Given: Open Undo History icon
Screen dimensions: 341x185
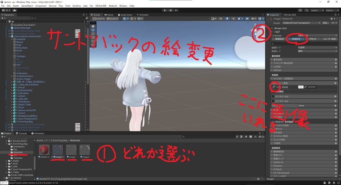Looking at the screenshot, I should (x=300, y=10).
